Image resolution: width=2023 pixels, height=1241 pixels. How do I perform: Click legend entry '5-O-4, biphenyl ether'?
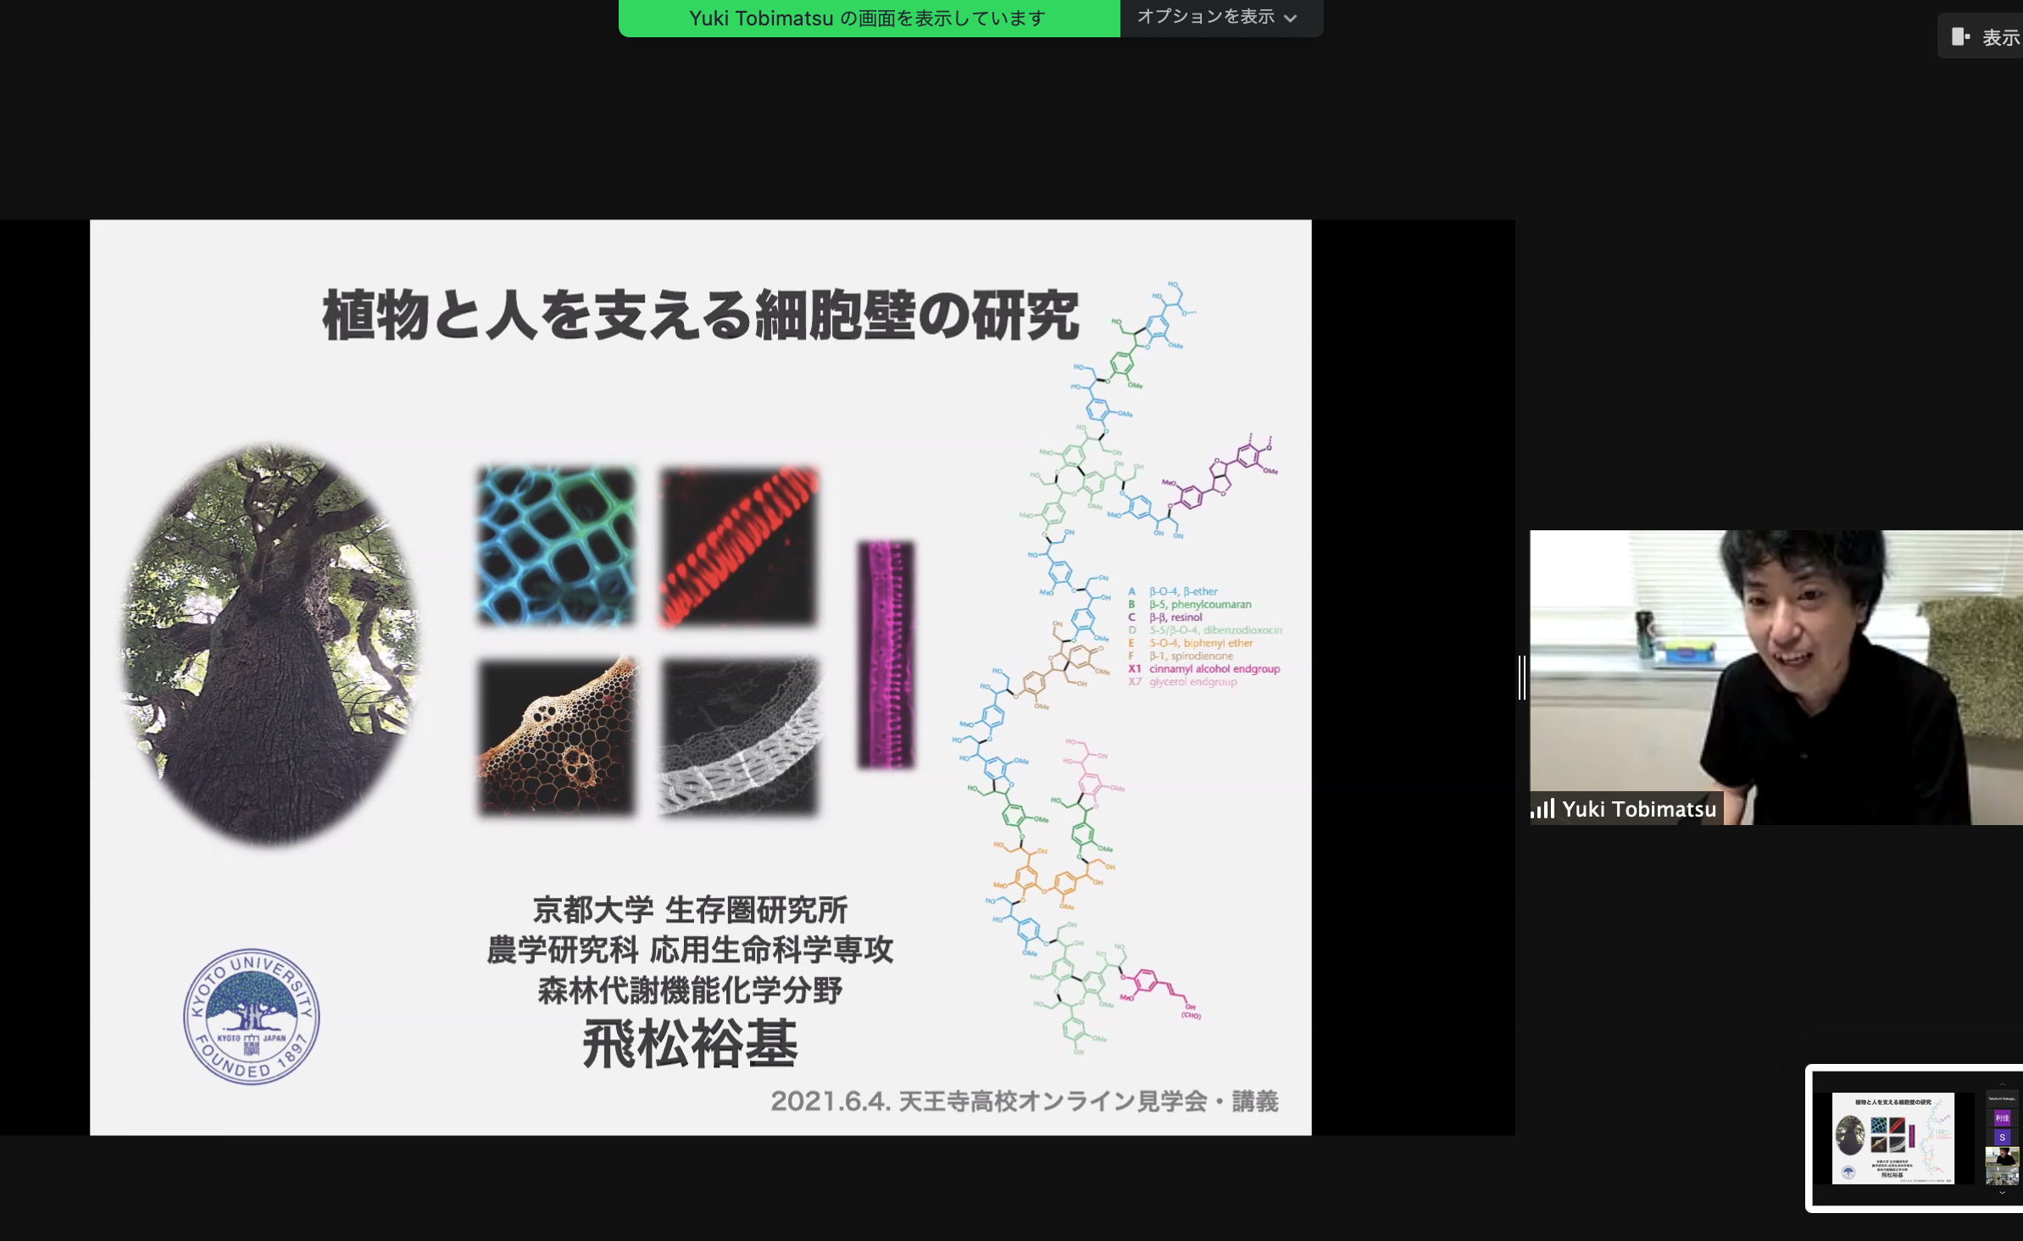(1201, 643)
